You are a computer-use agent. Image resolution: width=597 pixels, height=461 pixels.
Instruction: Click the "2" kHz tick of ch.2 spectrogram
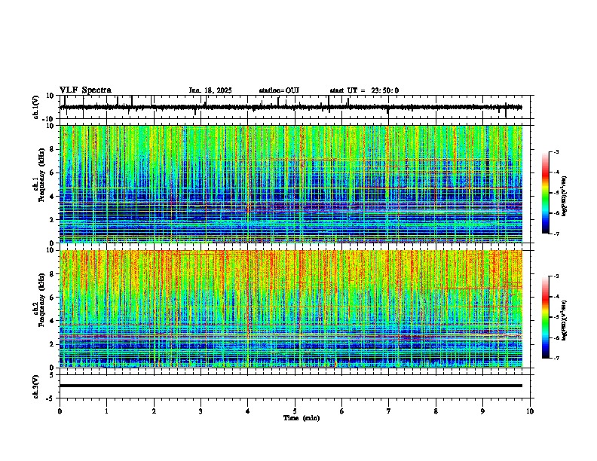pos(52,344)
